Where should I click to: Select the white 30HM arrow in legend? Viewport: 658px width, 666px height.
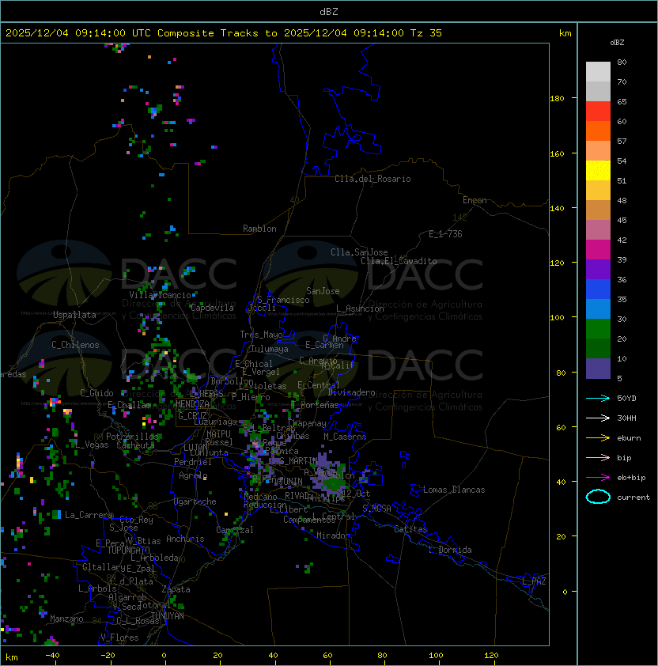tap(598, 418)
